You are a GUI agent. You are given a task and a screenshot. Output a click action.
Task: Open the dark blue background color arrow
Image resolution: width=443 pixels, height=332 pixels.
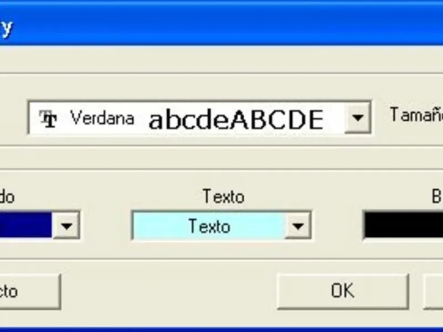click(x=66, y=226)
